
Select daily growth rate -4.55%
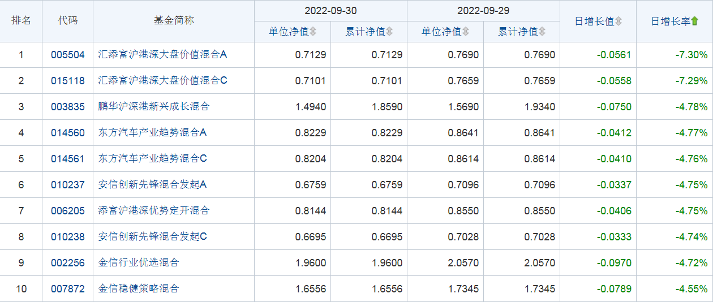coord(691,289)
